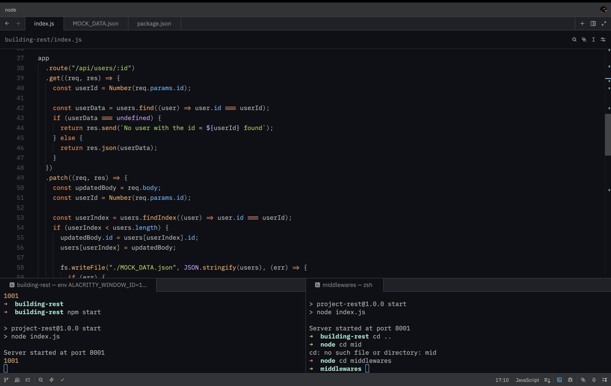Click the building-rest/index.js breadcrumb
Image resolution: width=611 pixels, height=386 pixels.
[43, 39]
